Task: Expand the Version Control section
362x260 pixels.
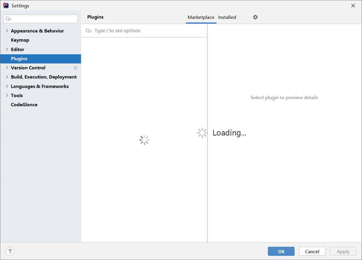Action: point(7,68)
